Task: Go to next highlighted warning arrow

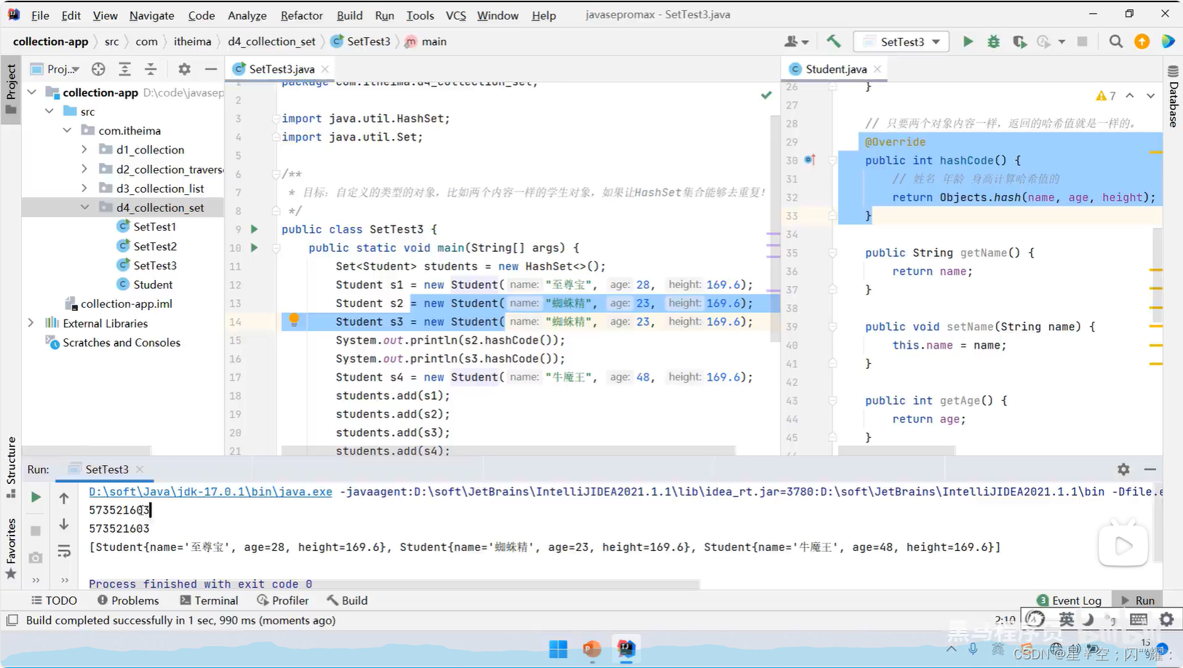Action: pos(1150,95)
